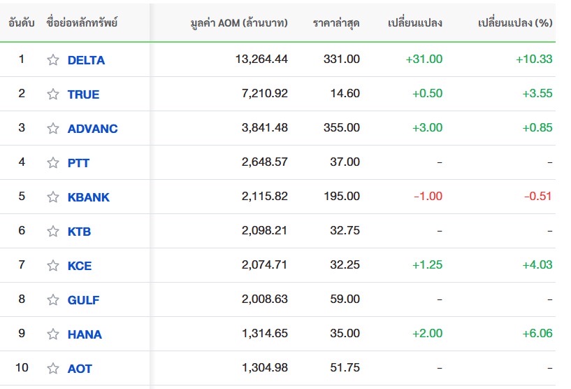Viewport: 571px width, 389px height.
Task: Open the AOT stock link
Action: tap(80, 369)
